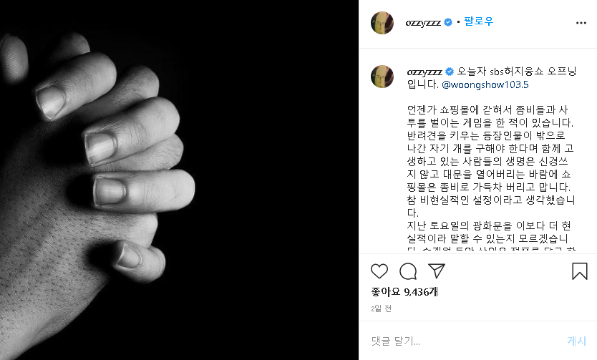Viewport: 597px width, 360px height.
Task: Open the 2일 전 timestamp link
Action: pos(381,308)
